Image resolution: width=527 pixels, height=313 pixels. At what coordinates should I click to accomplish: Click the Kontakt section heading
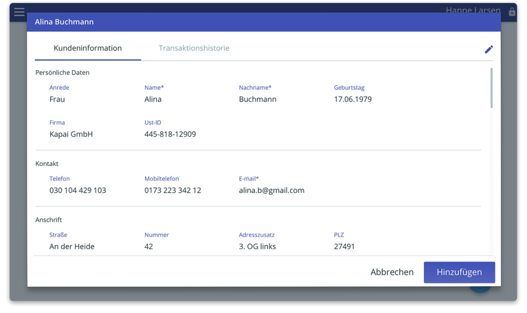pos(47,164)
